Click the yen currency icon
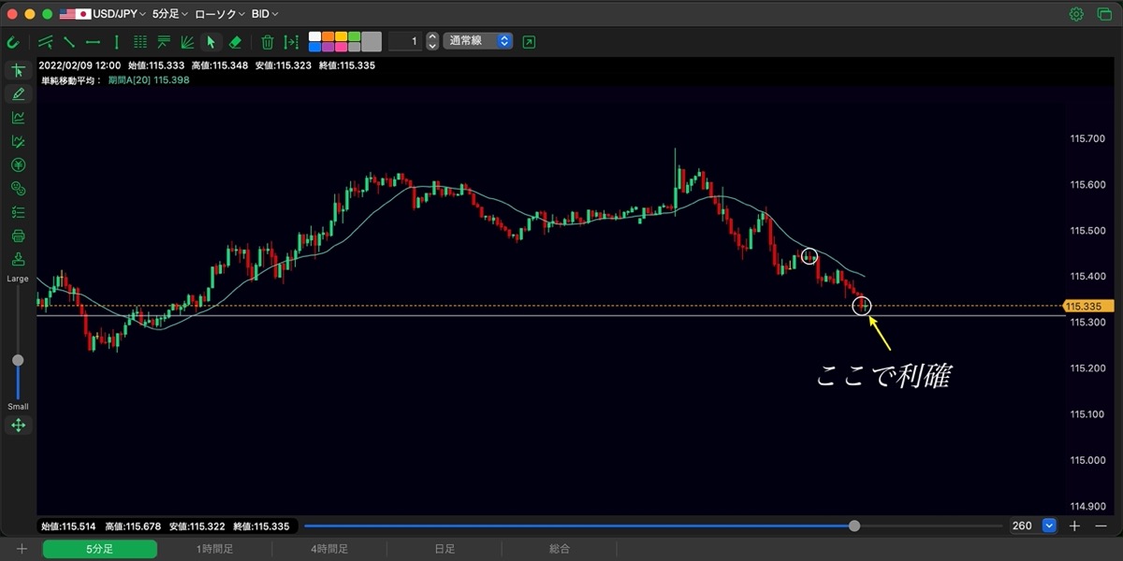Image resolution: width=1123 pixels, height=561 pixels. (18, 165)
